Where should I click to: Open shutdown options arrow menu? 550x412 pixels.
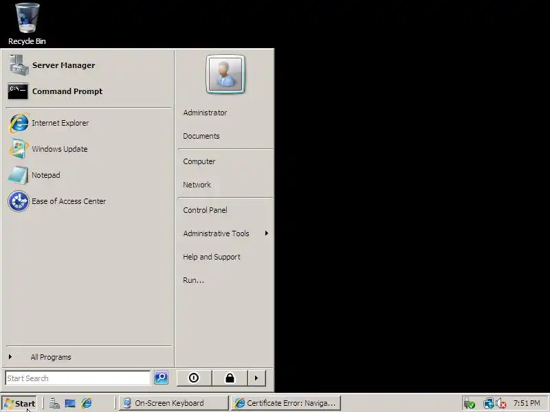click(x=256, y=378)
